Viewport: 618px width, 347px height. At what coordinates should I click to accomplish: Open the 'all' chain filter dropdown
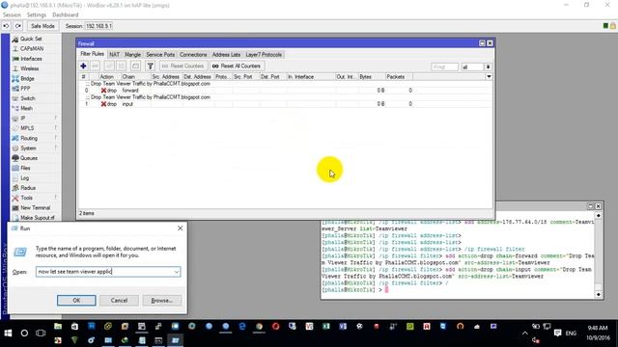click(x=488, y=67)
